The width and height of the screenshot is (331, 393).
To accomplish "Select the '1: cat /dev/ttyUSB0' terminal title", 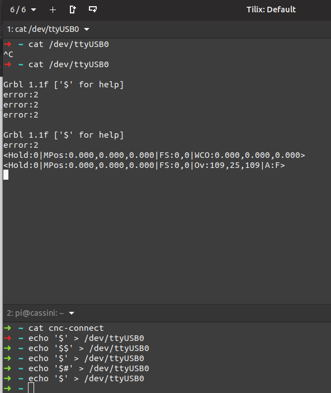I will 43,29.
